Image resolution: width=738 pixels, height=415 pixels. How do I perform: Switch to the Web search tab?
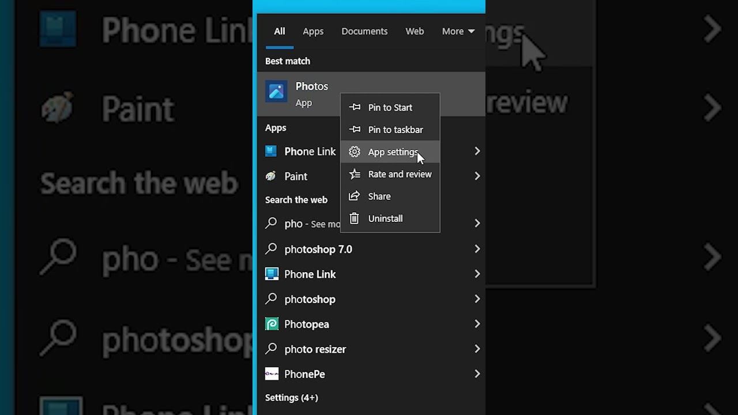pyautogui.click(x=415, y=31)
